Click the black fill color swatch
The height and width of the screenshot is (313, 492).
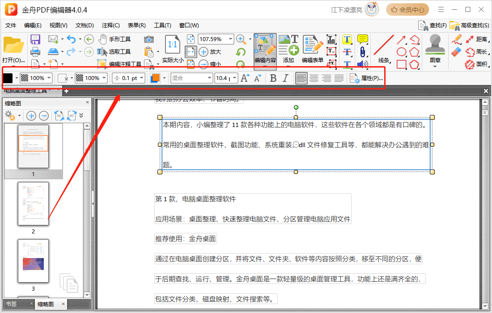tap(8, 78)
